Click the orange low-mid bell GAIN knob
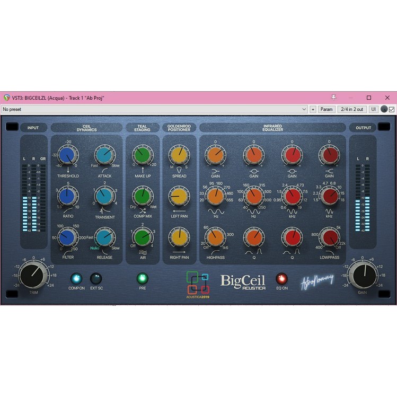397x397 pixels. point(254,155)
